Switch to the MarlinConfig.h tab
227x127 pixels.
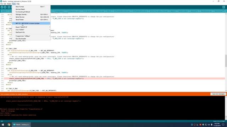(183, 11)
